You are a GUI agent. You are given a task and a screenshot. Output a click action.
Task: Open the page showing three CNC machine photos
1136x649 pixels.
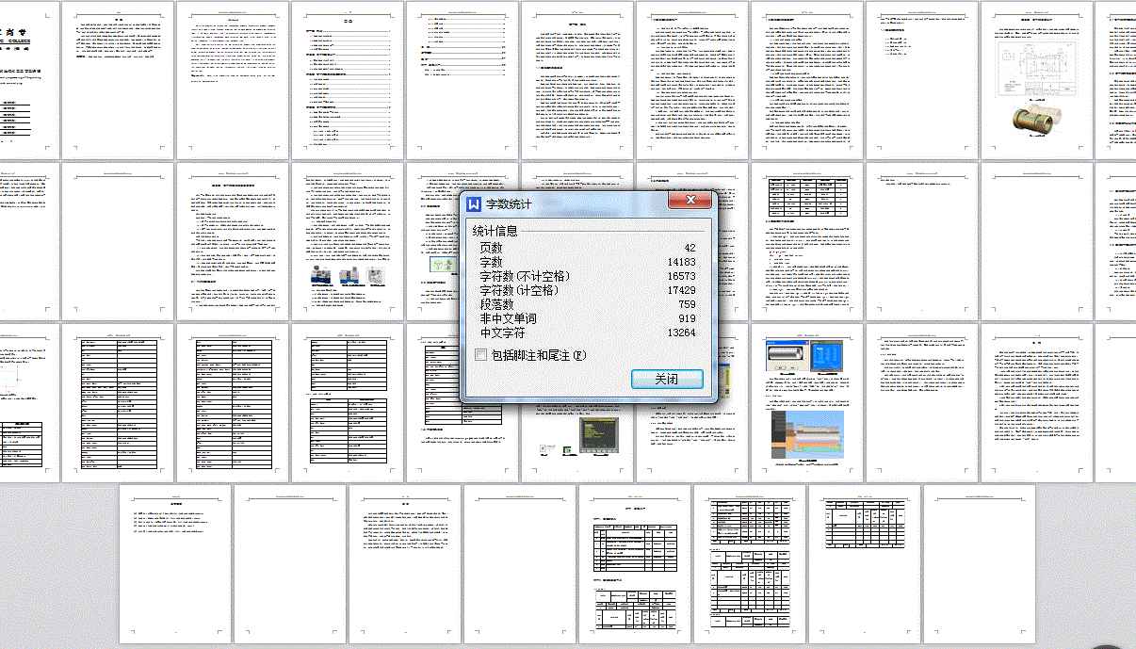tap(349, 241)
